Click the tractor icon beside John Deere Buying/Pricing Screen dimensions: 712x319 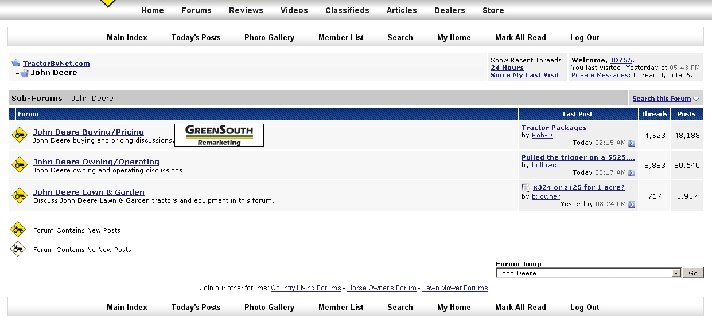coord(20,135)
